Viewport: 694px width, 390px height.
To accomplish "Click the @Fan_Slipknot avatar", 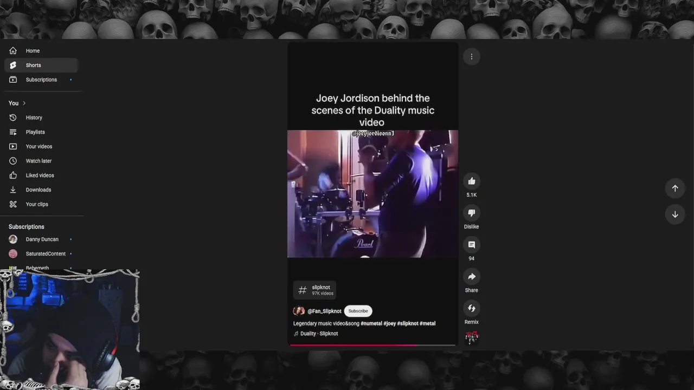I will (x=299, y=311).
